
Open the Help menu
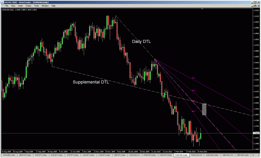(53, 6)
